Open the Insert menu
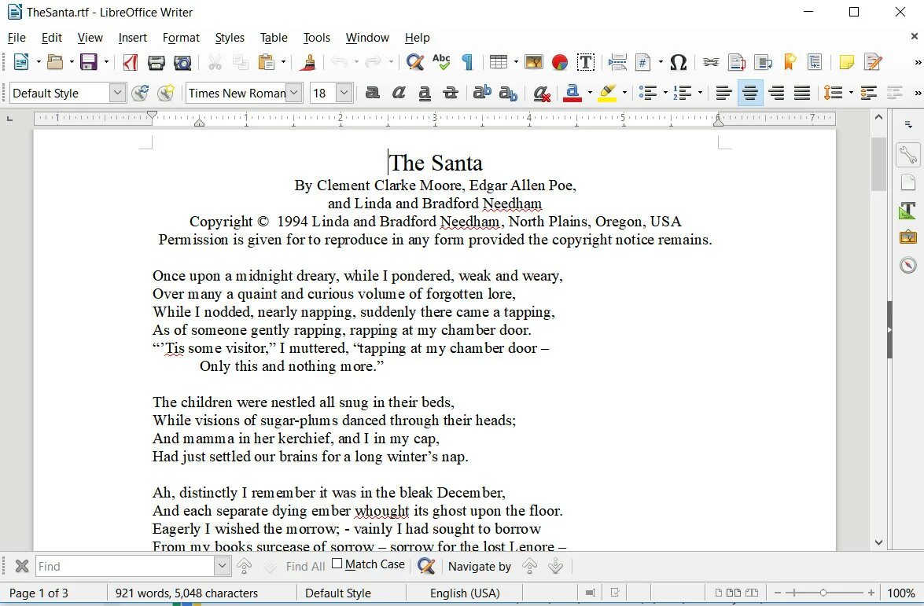924x606 pixels. 133,38
